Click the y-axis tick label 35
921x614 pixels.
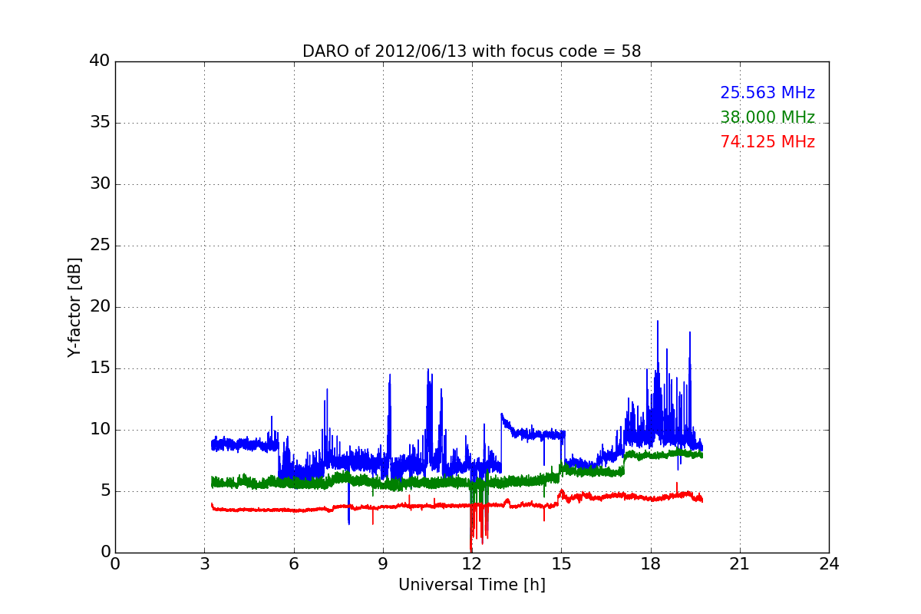pos(100,123)
